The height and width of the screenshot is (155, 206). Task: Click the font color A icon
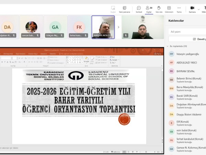coord(24,62)
